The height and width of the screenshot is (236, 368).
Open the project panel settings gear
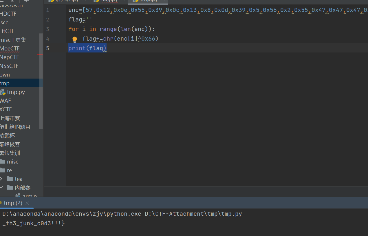point(26,1)
